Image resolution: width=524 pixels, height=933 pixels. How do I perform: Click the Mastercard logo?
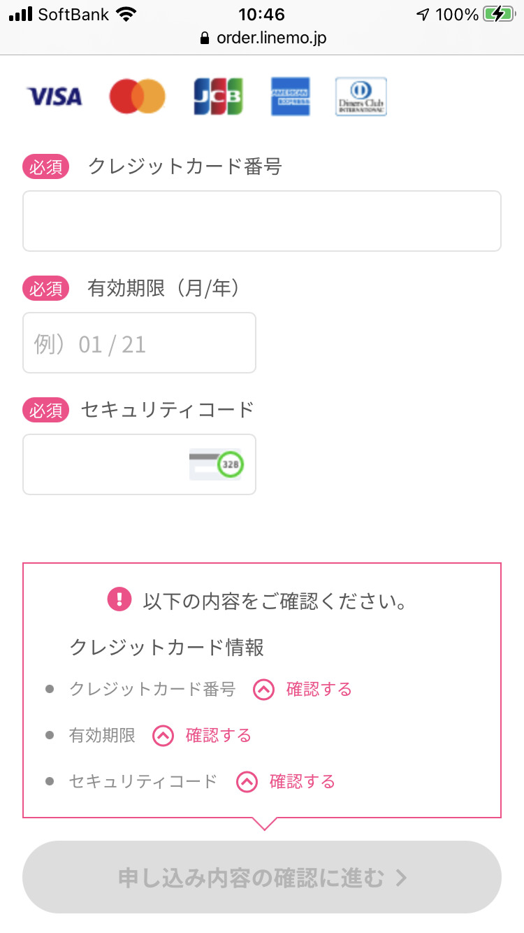coord(137,97)
